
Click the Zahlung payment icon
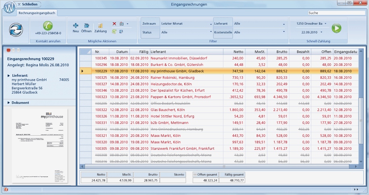coord(100,25)
